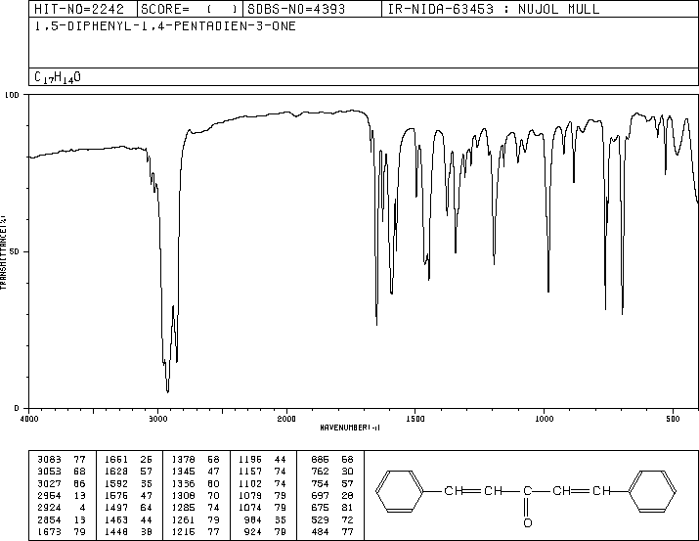Click the 4000 wavenumber axis label

coord(29,419)
